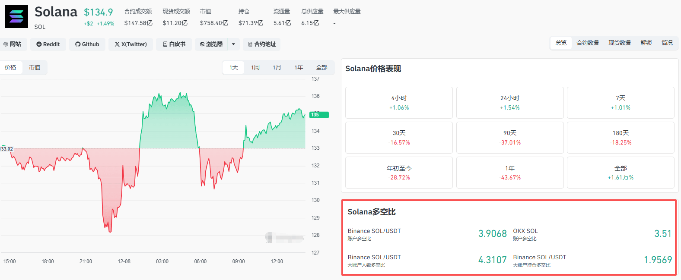Click the 90天 performance card
Viewport: 681px width, 280px height.
510,138
